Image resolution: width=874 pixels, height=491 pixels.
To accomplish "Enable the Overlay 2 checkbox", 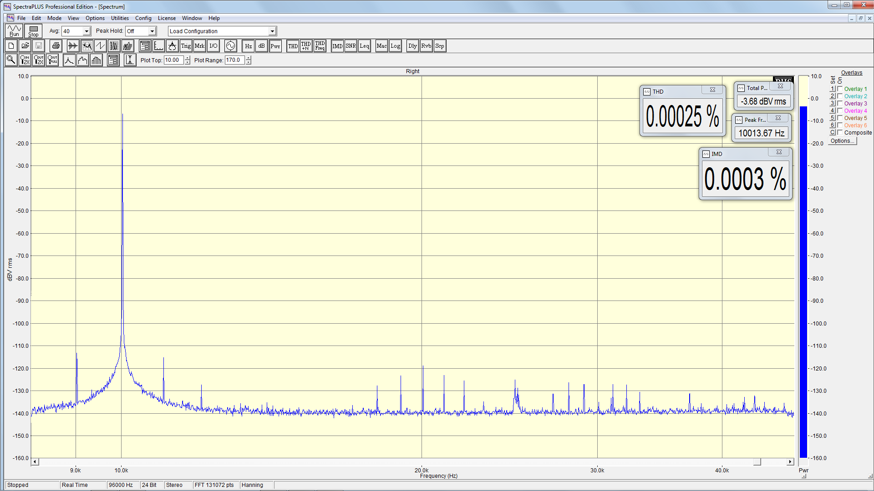I will (840, 96).
